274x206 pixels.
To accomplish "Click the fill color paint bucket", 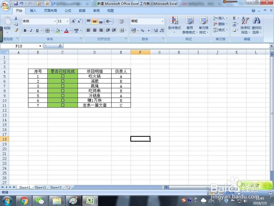I will (57, 31).
